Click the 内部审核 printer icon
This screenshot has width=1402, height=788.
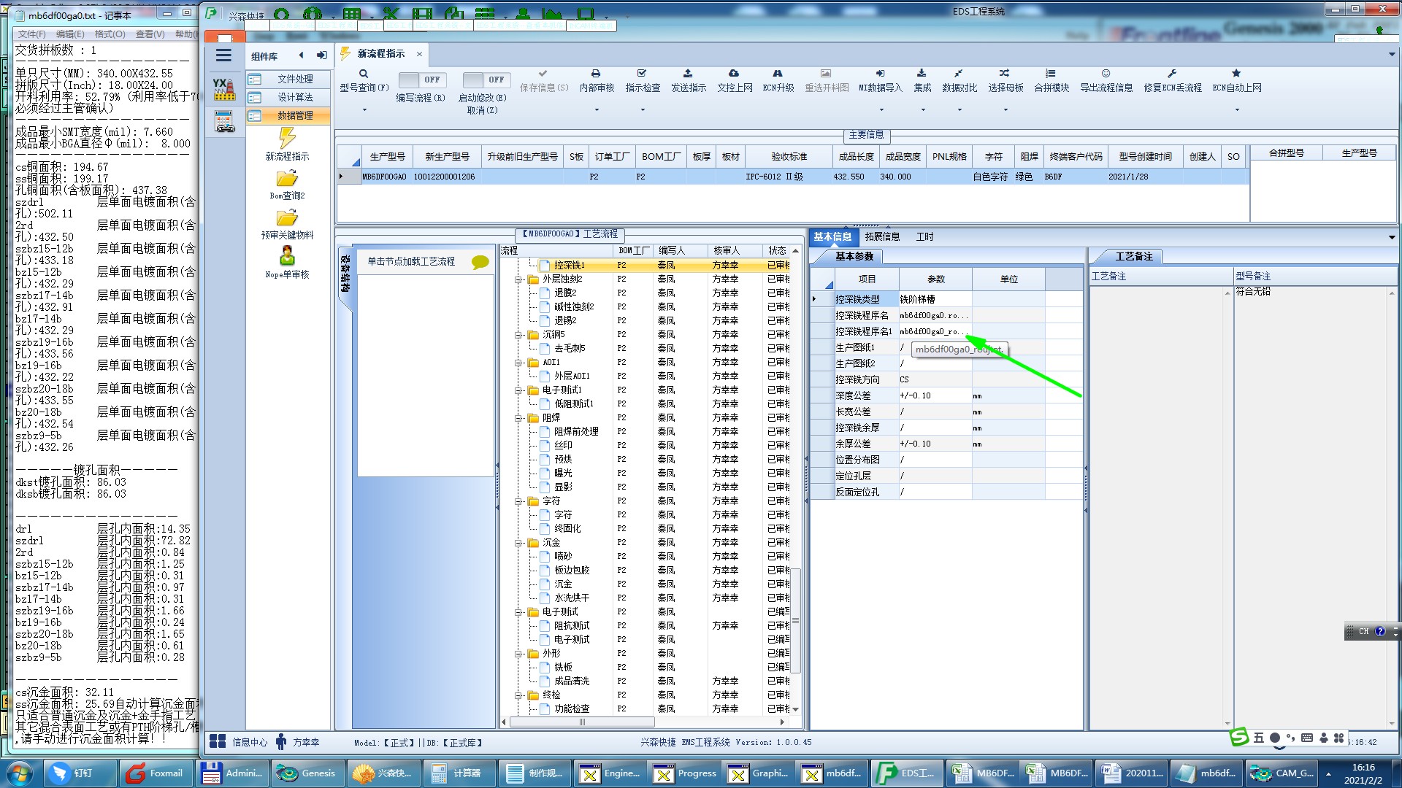(596, 74)
